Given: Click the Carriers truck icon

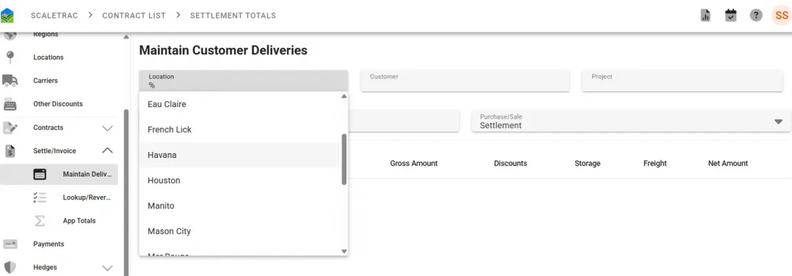Looking at the screenshot, I should click(x=10, y=80).
